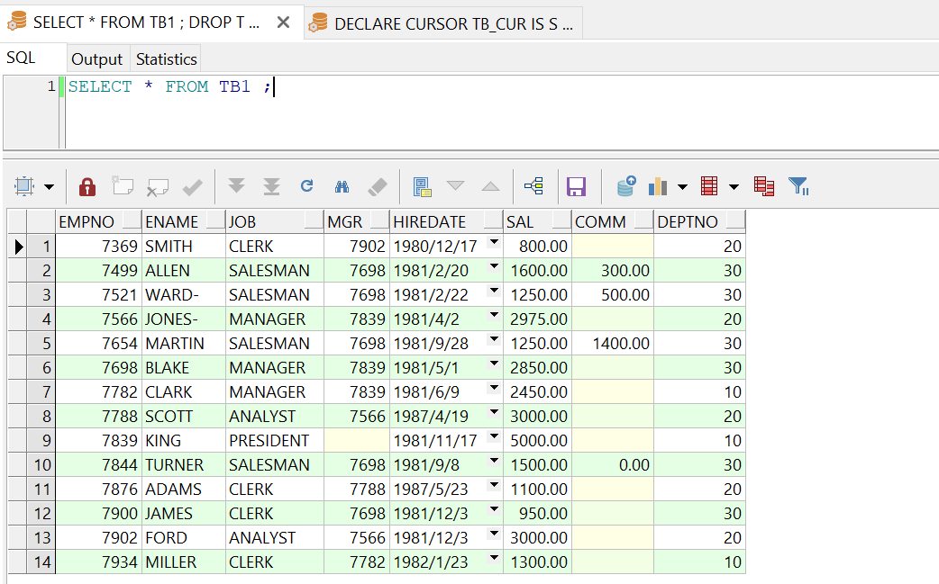
Task: Click the red lock edit-data icon
Action: (x=87, y=186)
